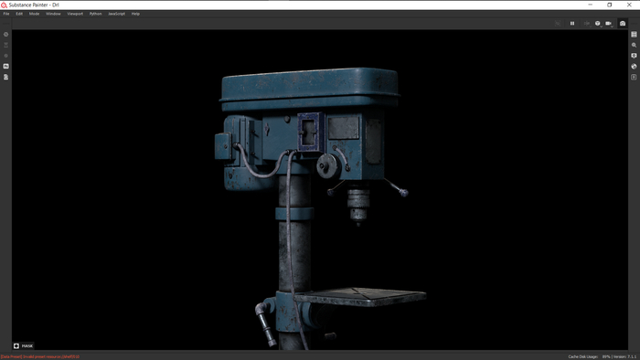Open the File menu
The width and height of the screenshot is (640, 360).
pos(6,14)
